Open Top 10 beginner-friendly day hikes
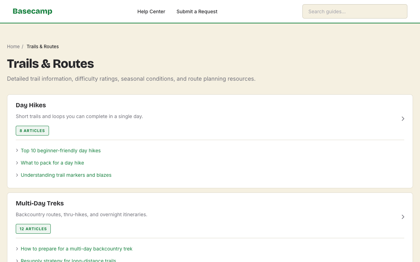 pyautogui.click(x=61, y=151)
